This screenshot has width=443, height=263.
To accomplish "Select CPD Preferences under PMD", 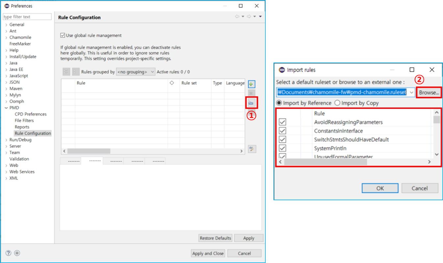I will (31, 114).
